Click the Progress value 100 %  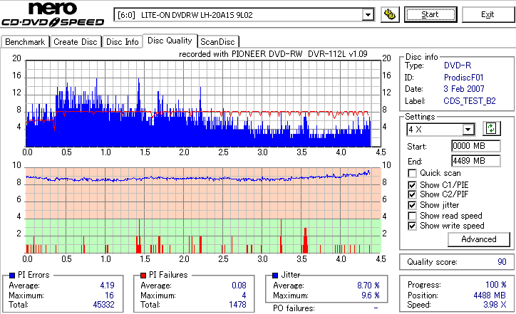click(496, 285)
